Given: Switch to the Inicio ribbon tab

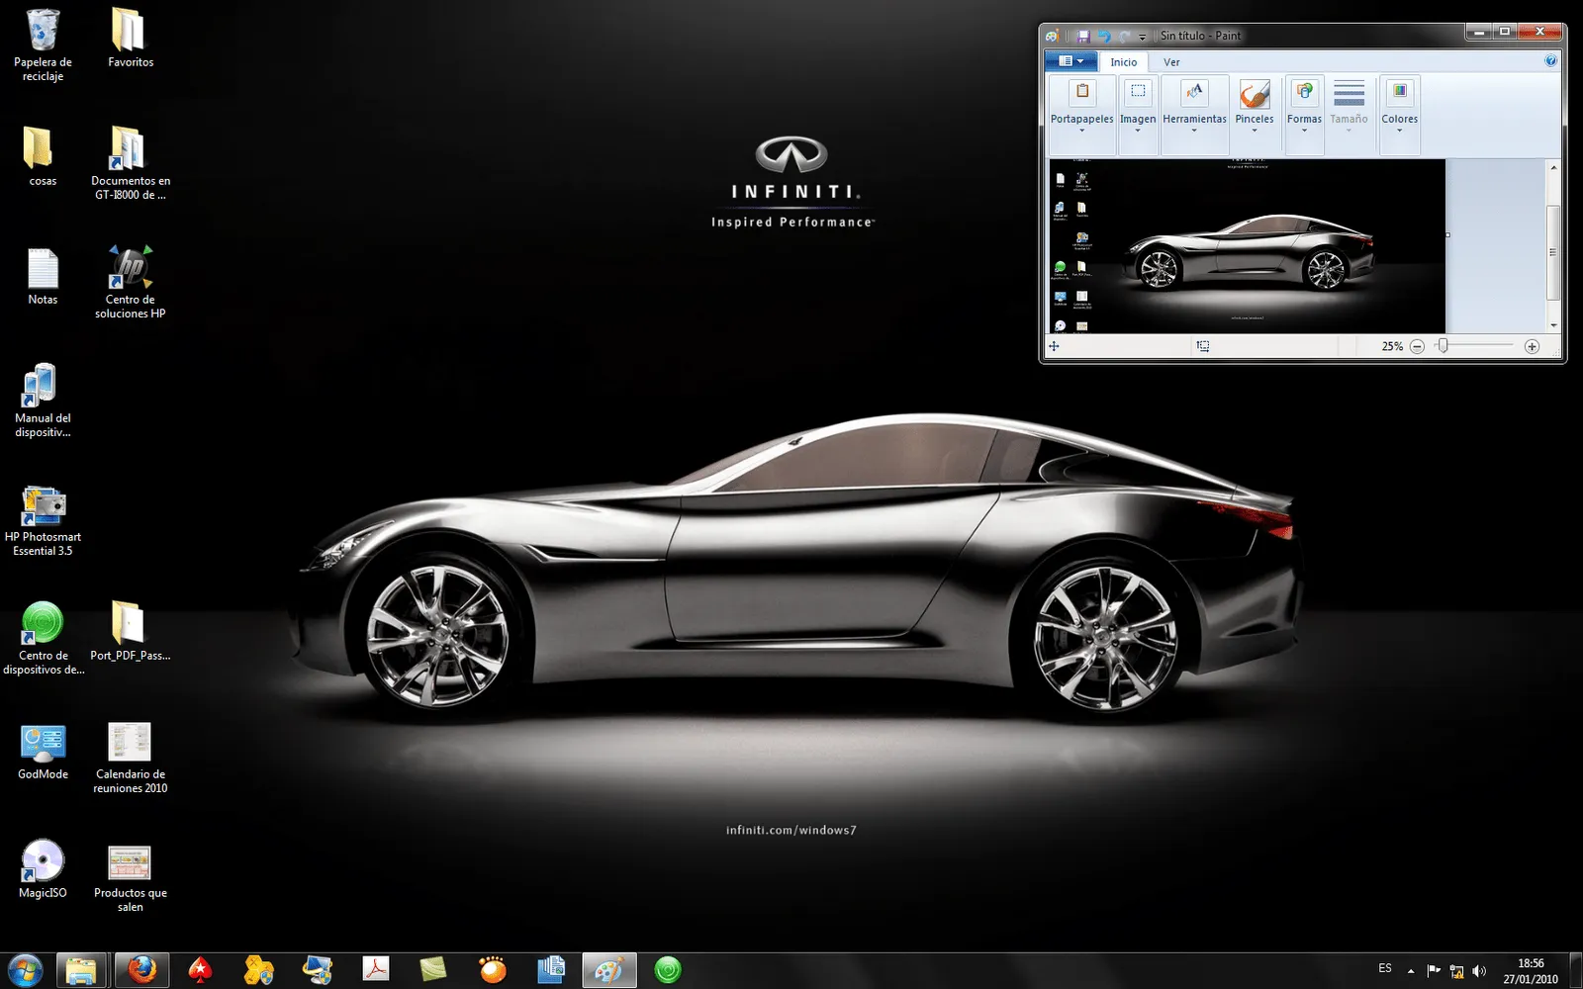Looking at the screenshot, I should pos(1124,62).
